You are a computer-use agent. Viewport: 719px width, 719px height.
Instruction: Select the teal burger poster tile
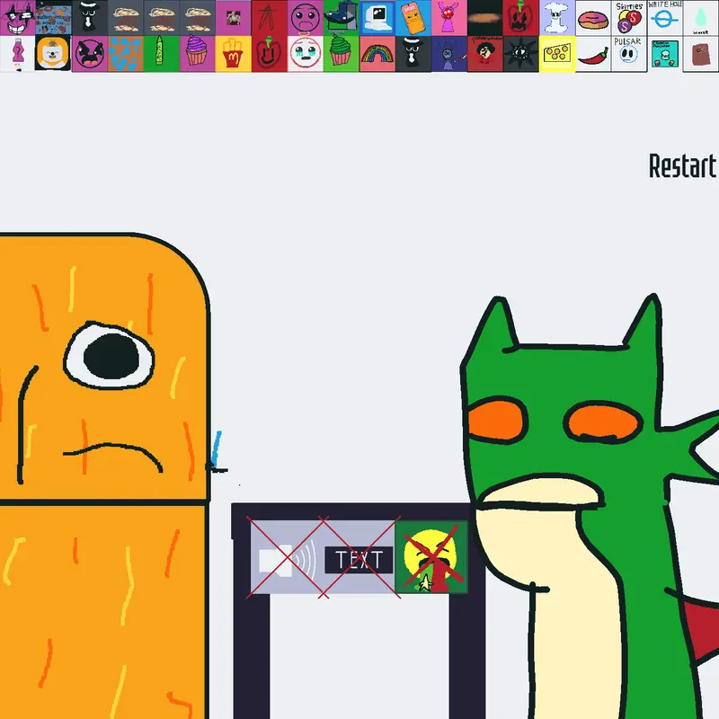665,54
